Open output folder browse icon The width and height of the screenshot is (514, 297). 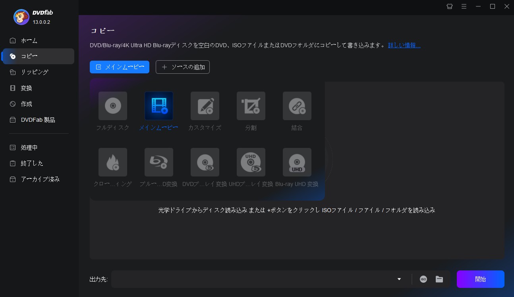[439, 279]
